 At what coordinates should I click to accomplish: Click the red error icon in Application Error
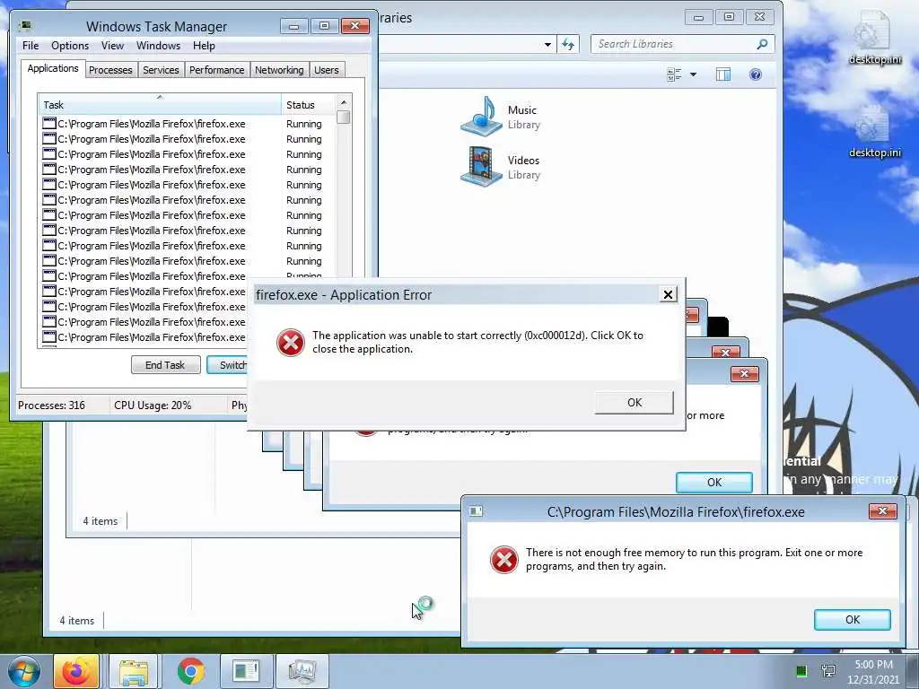(x=290, y=343)
